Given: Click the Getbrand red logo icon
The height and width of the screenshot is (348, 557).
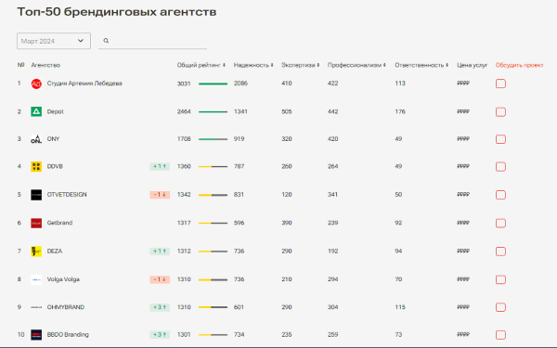Looking at the screenshot, I should (36, 223).
